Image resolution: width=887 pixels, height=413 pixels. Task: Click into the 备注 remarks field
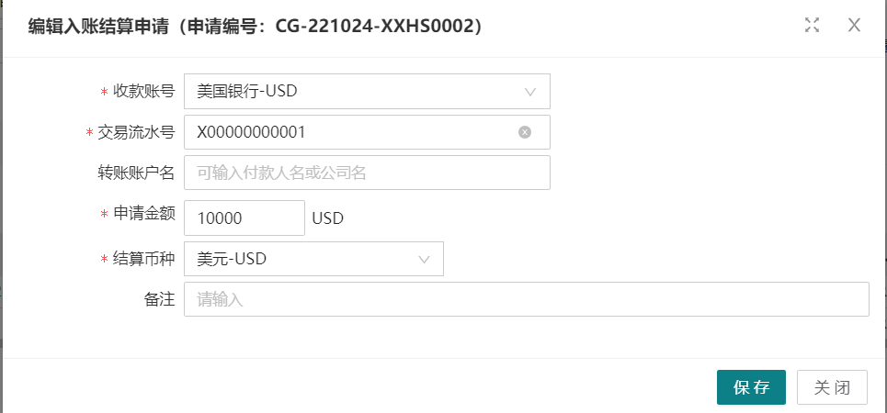(526, 299)
